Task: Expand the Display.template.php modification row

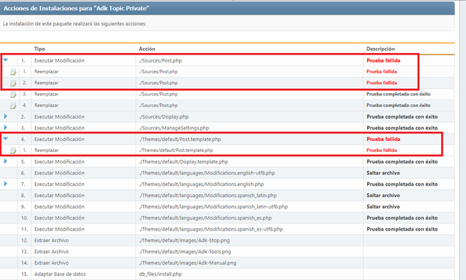Action: pos(5,161)
